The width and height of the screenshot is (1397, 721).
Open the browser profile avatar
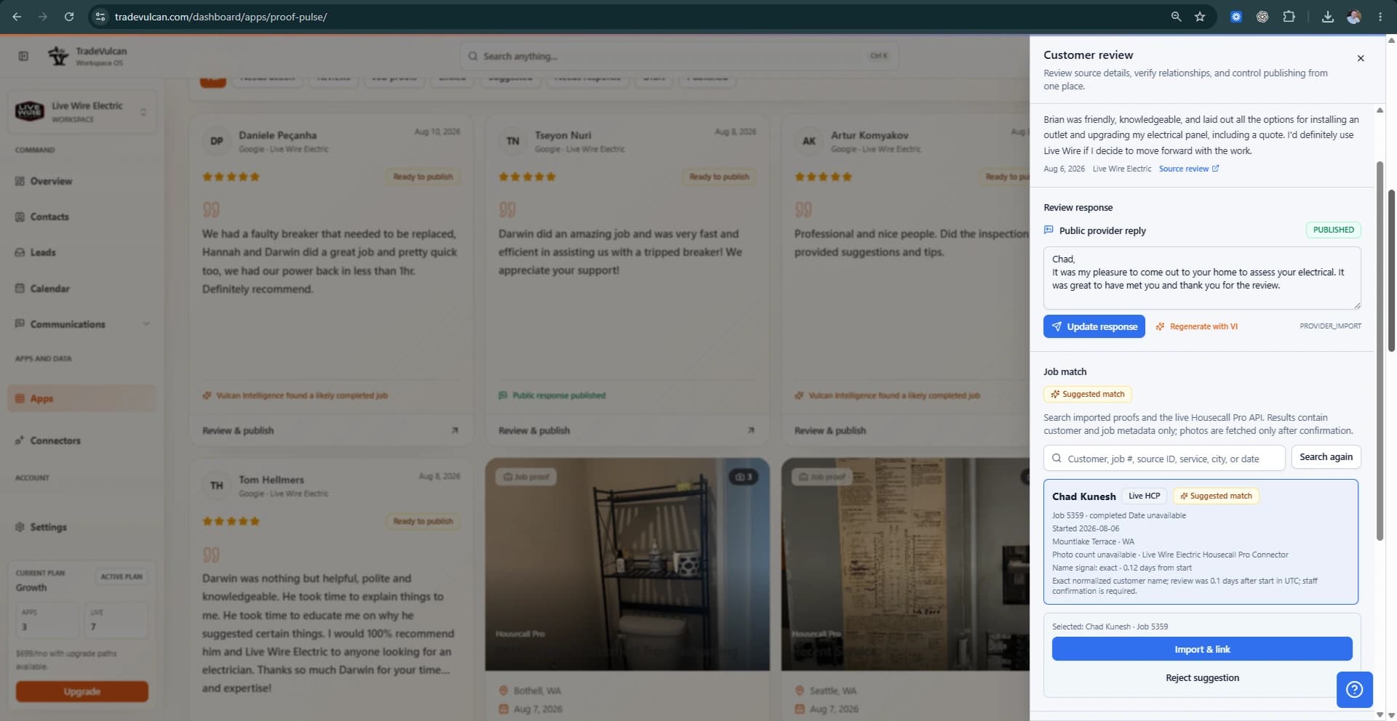coord(1354,17)
